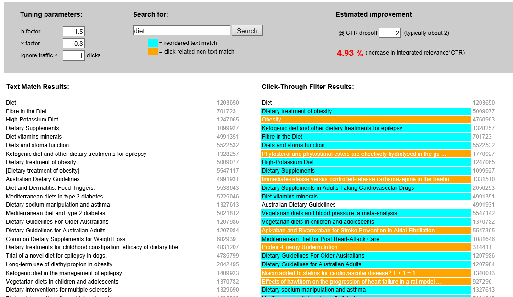The width and height of the screenshot is (513, 297).
Task: Select 'Protein-Energy Undernutrition' filtered result
Action: [300, 247]
